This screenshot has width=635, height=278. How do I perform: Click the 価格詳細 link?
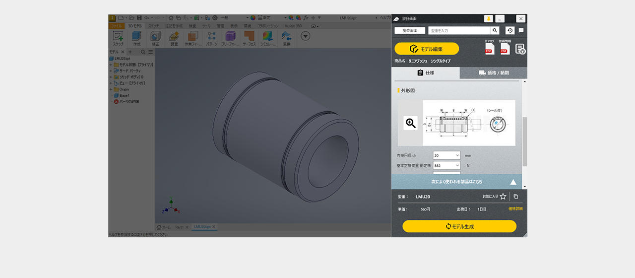515,209
